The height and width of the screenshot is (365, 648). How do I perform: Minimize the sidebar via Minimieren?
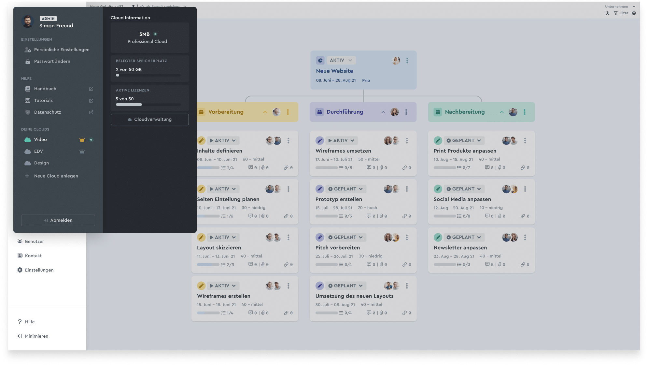(x=33, y=336)
